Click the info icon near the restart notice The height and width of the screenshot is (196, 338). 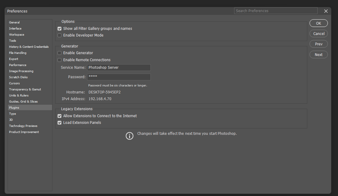click(129, 136)
